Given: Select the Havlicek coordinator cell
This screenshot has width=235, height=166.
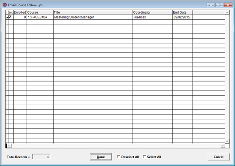Looking at the screenshot, I should click(153, 17).
